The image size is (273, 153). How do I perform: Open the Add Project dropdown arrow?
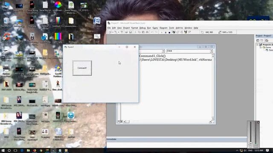point(113,32)
